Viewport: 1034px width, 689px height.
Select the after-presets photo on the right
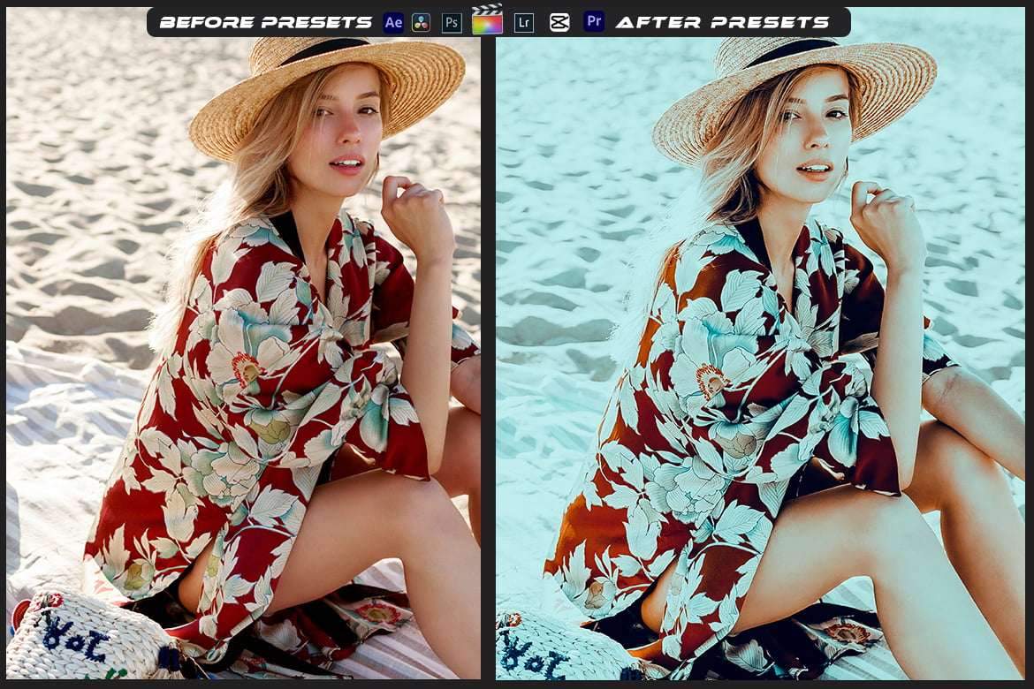[x=760, y=343]
